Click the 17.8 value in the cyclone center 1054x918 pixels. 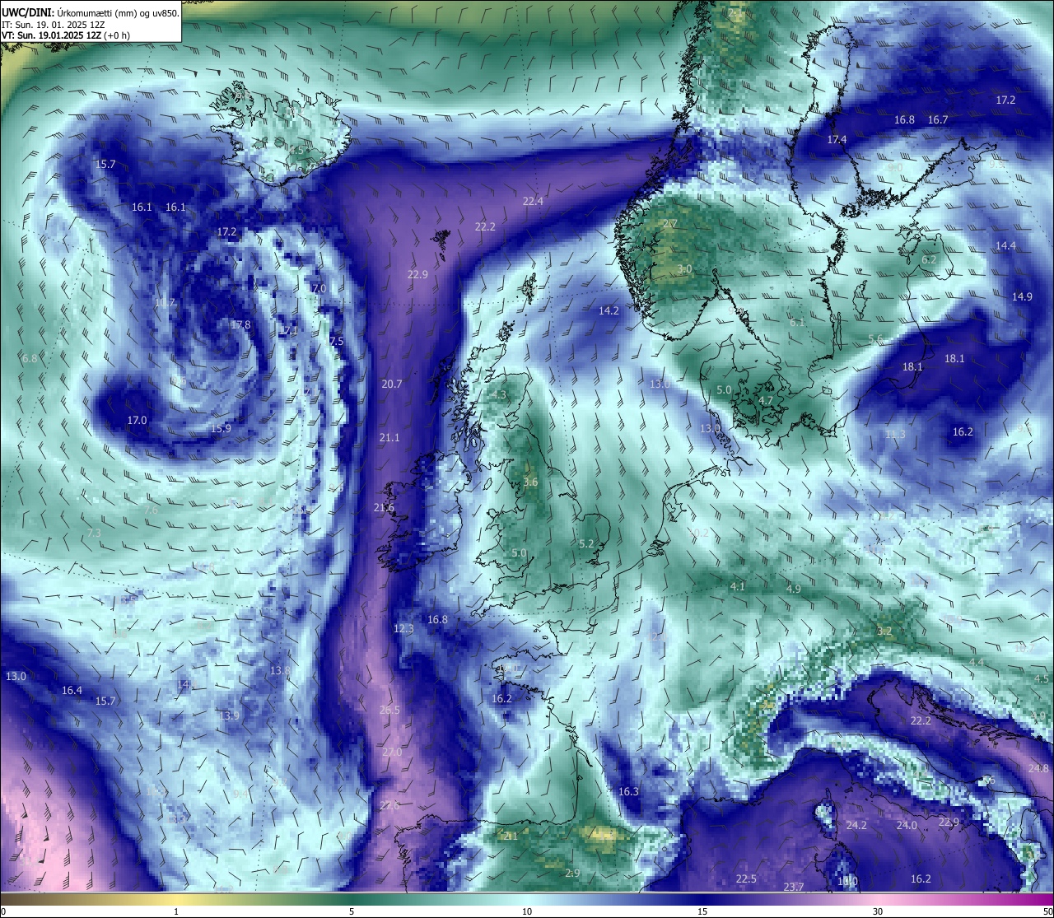tap(240, 324)
